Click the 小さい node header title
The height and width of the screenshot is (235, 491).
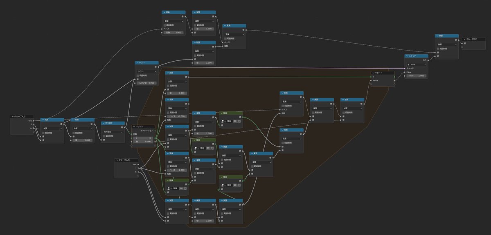142,63
